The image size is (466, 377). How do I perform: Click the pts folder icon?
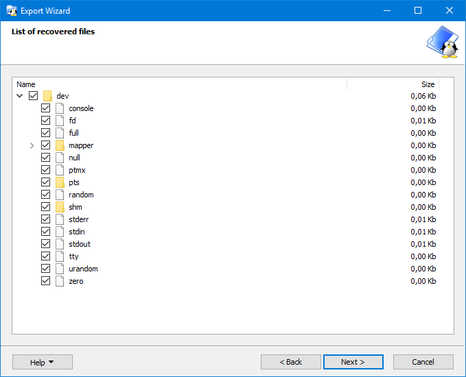(x=60, y=182)
